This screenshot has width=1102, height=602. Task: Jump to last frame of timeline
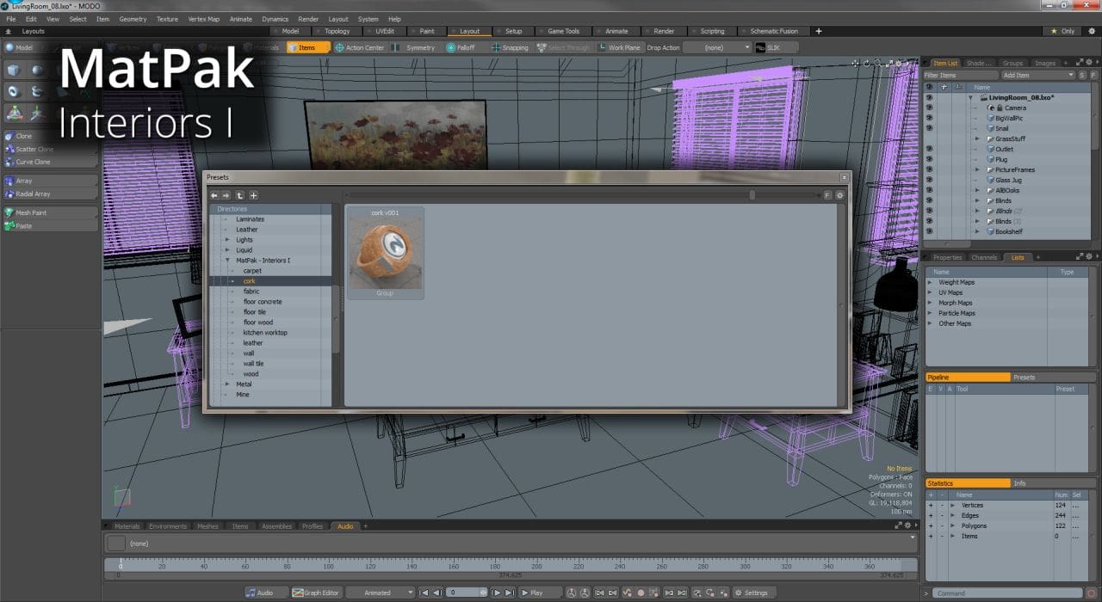click(509, 593)
